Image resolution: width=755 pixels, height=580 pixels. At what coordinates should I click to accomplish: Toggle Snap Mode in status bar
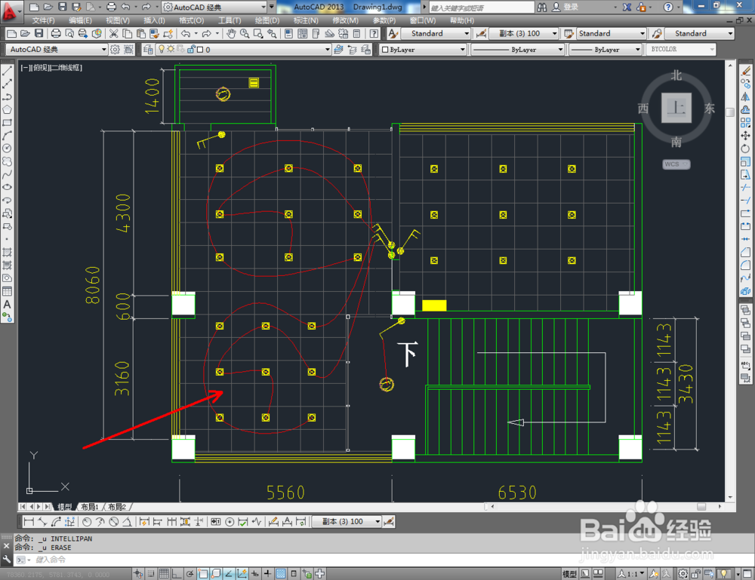click(151, 573)
